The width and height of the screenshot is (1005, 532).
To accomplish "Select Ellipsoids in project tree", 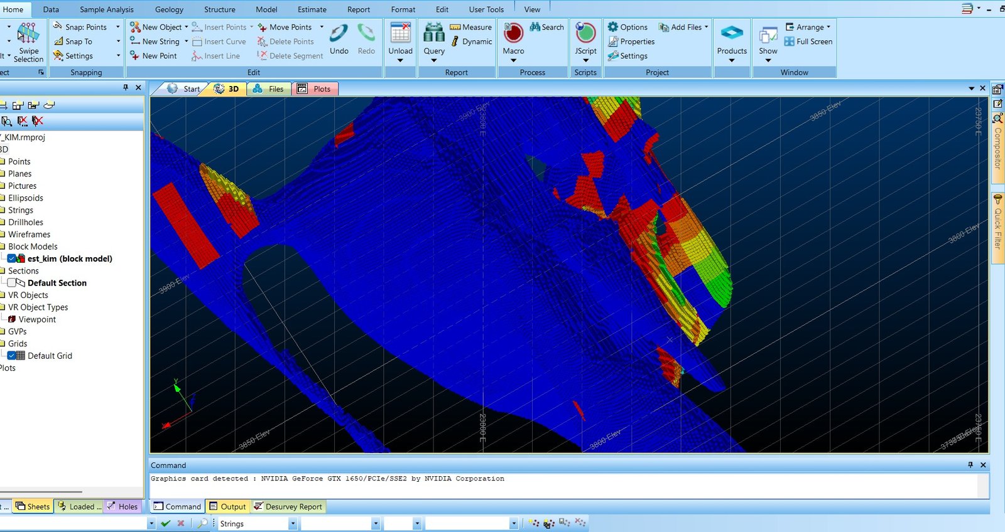I will tap(26, 198).
